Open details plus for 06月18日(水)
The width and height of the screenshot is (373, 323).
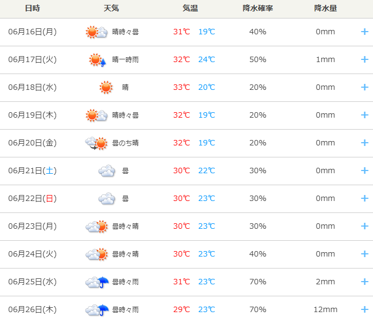click(364, 87)
